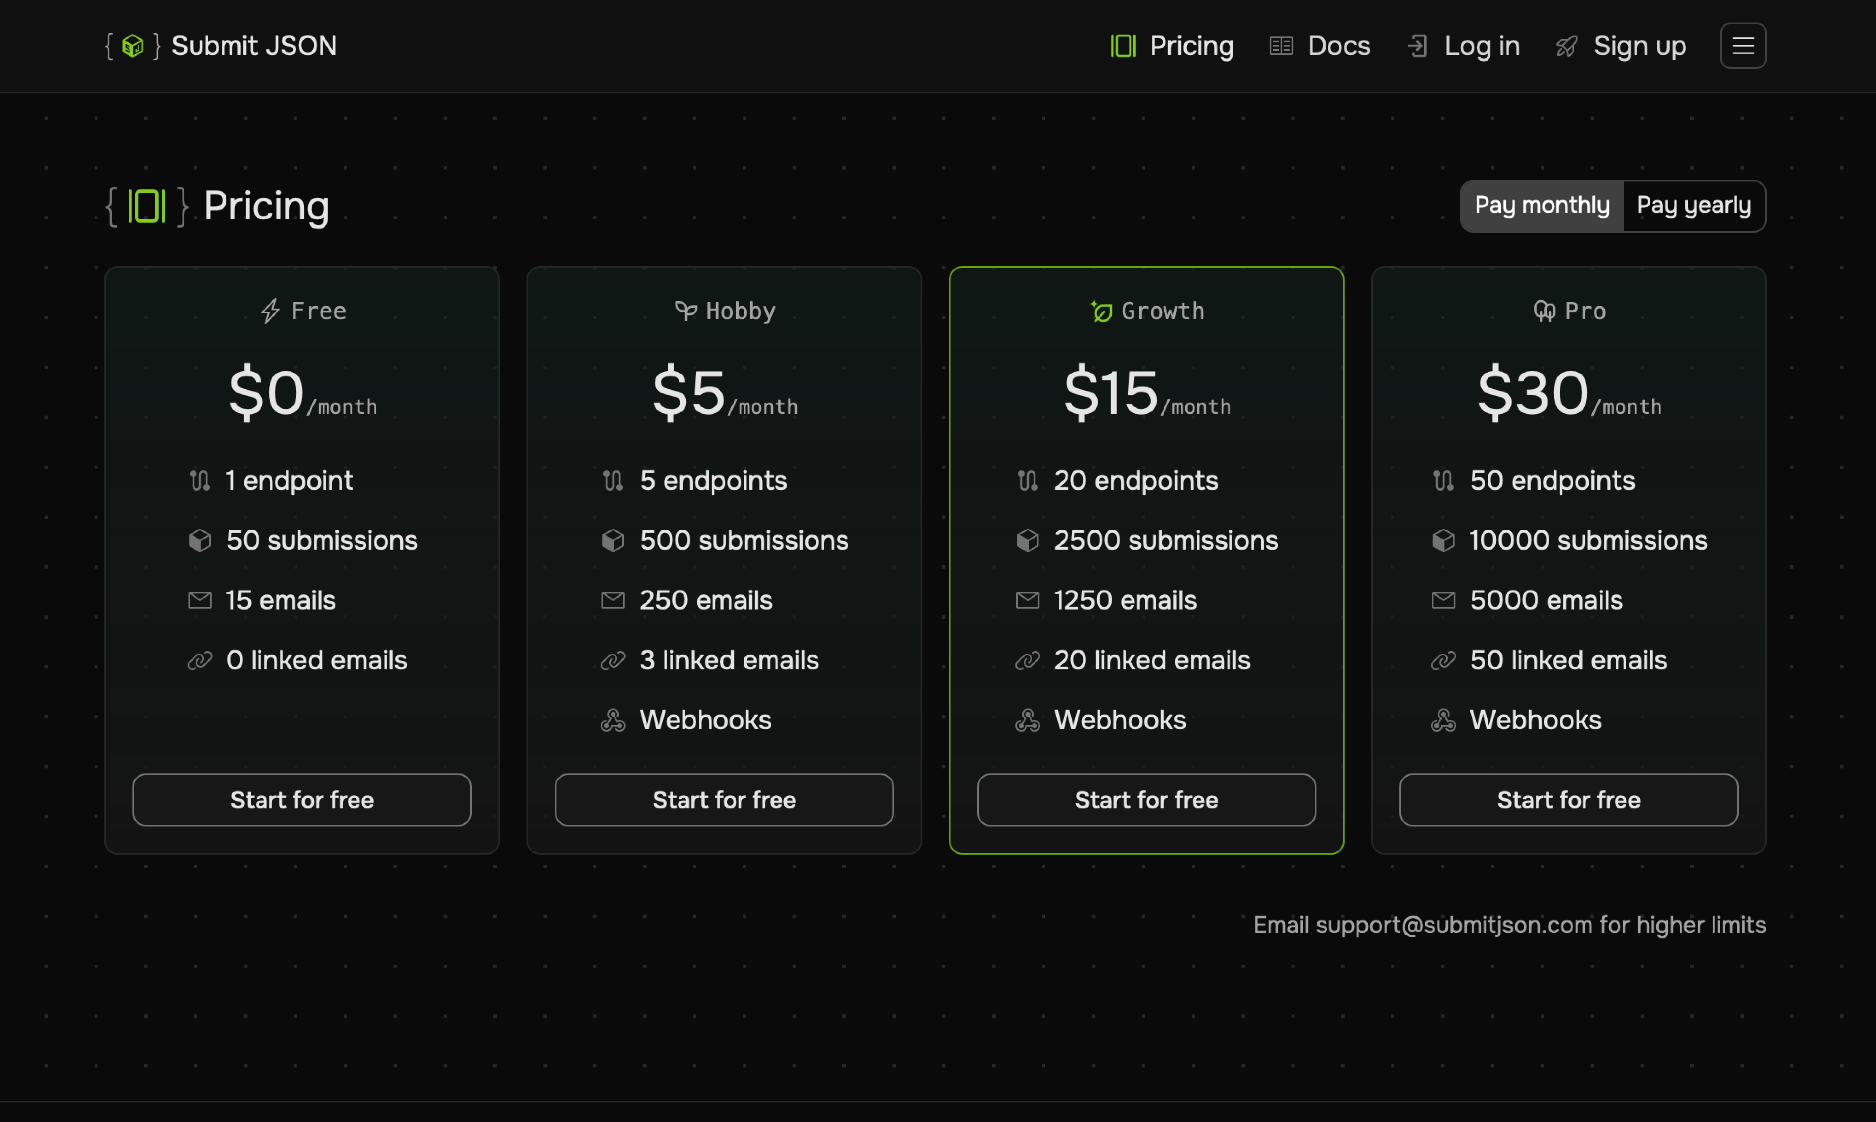This screenshot has width=1876, height=1122.
Task: Click the sprout icon next to Hobby
Action: [x=685, y=311]
